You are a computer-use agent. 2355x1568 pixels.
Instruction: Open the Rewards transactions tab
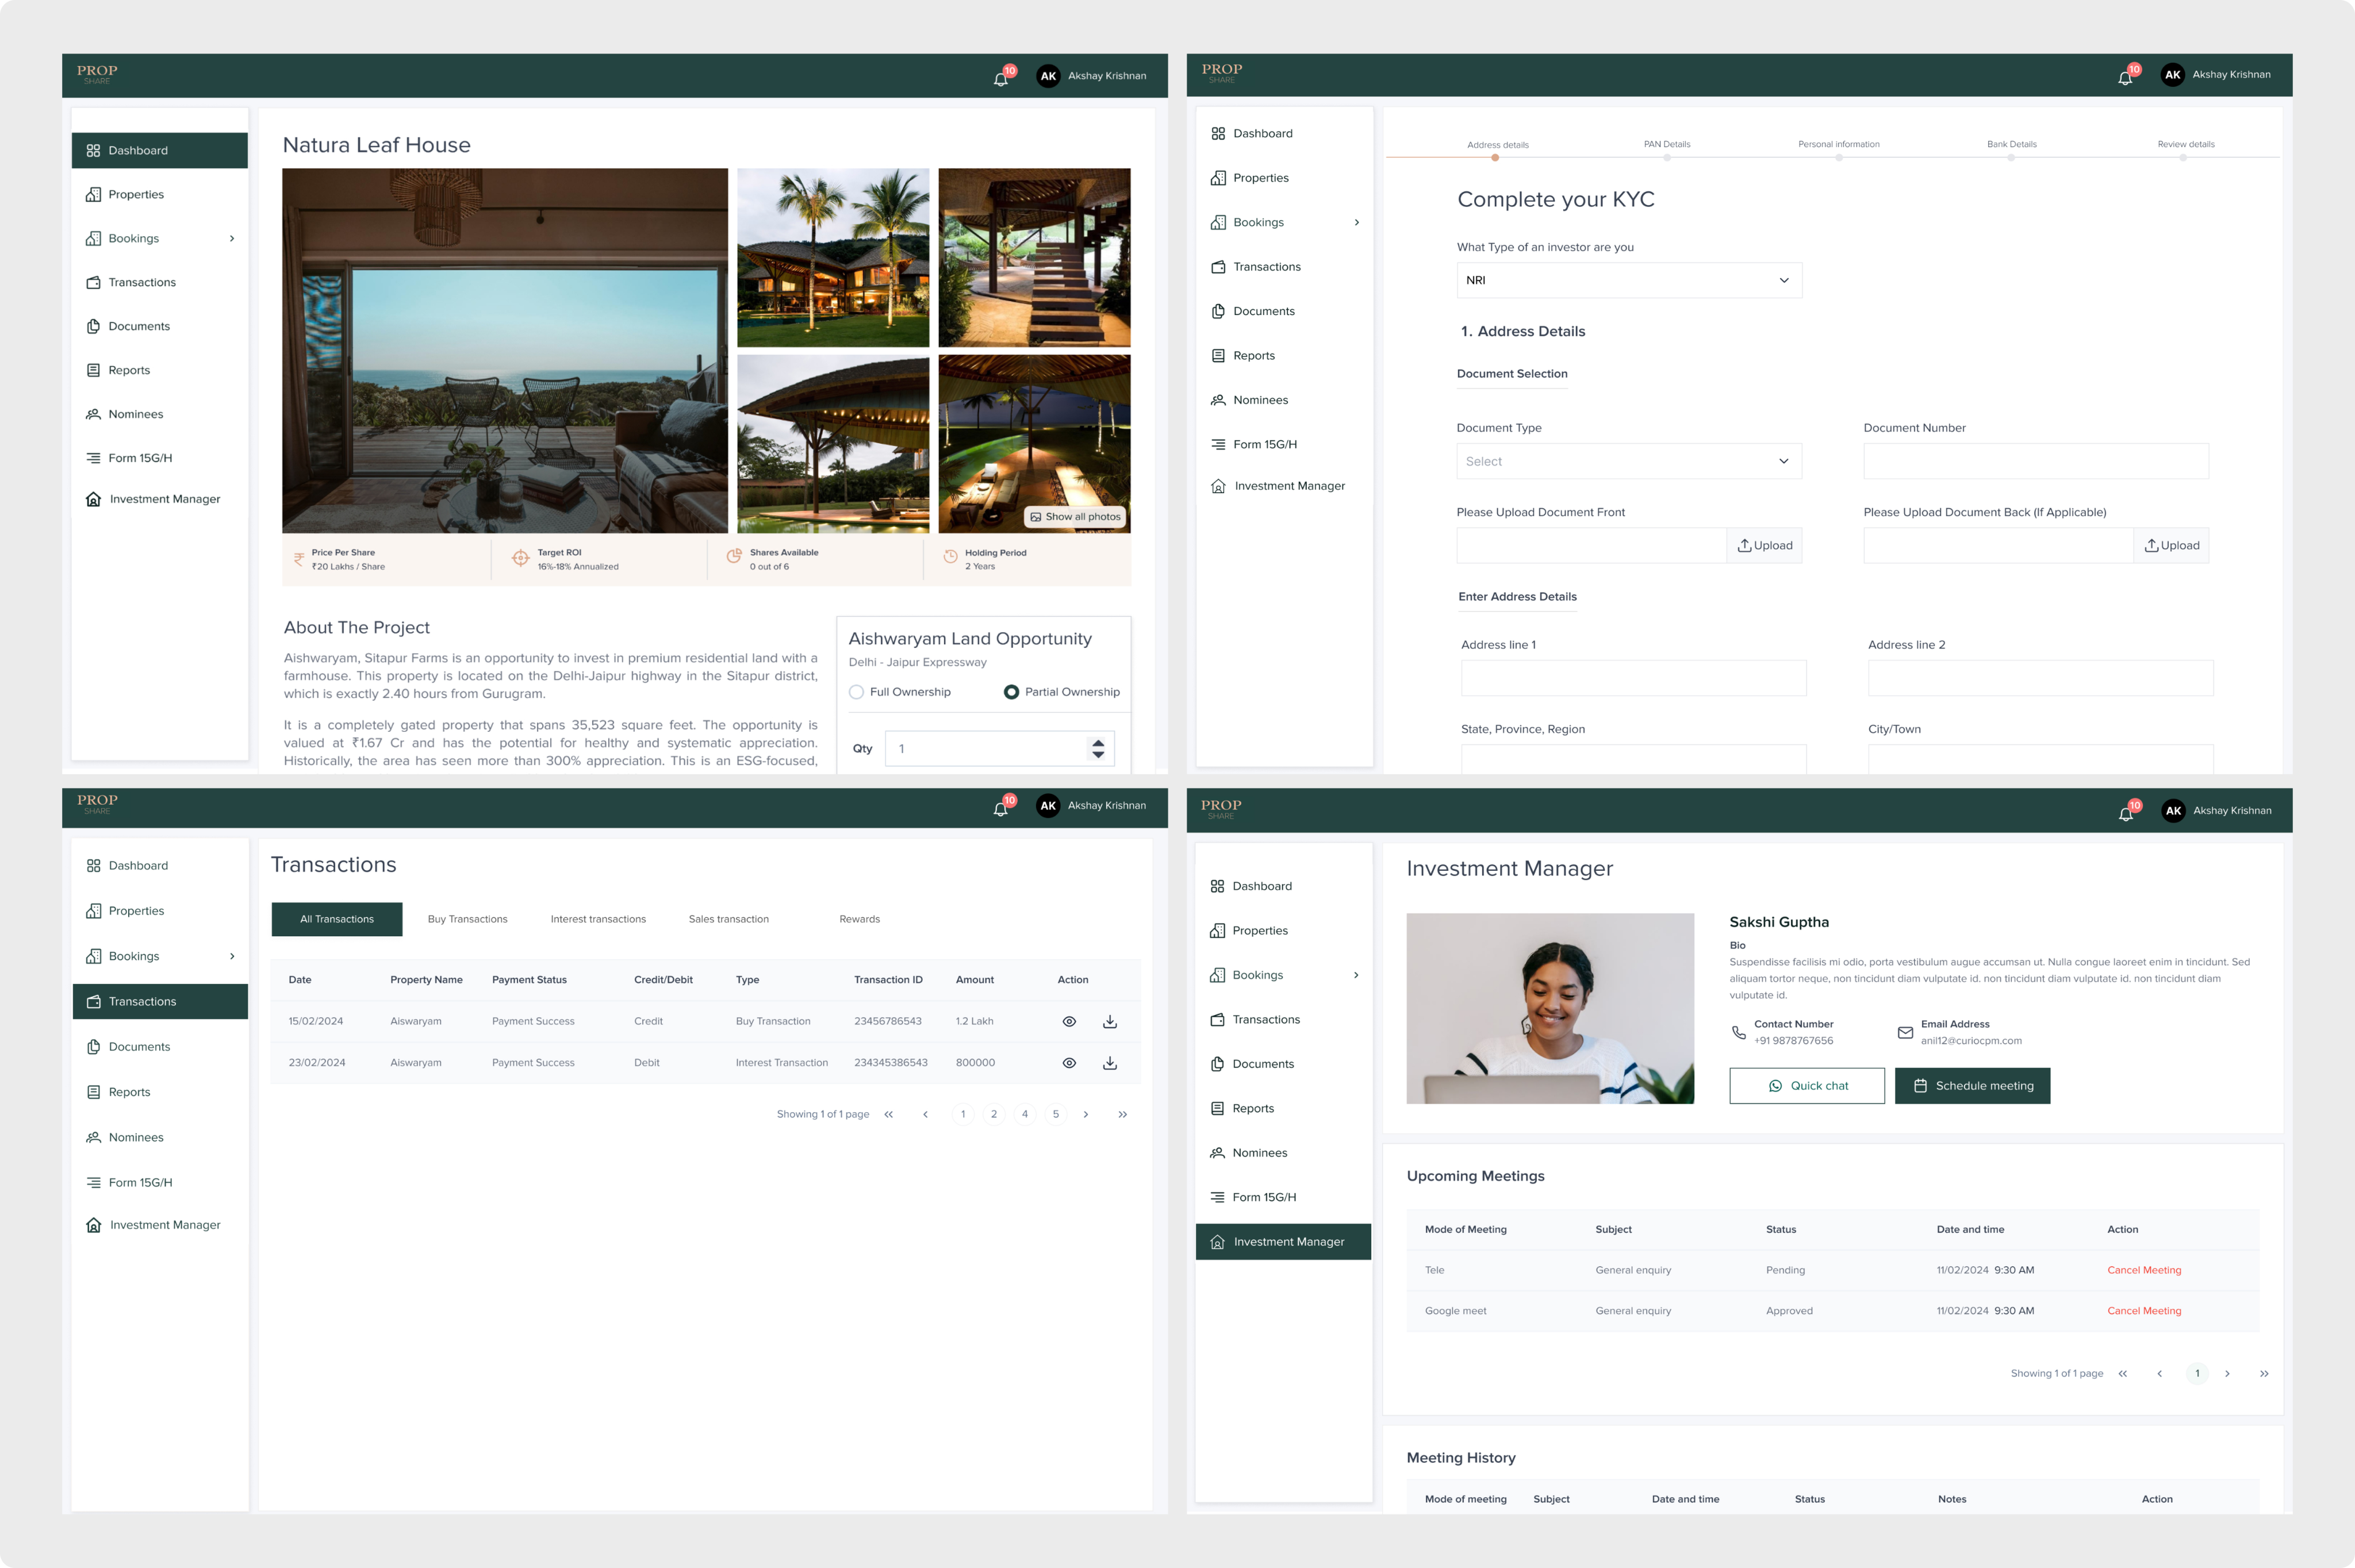click(859, 919)
